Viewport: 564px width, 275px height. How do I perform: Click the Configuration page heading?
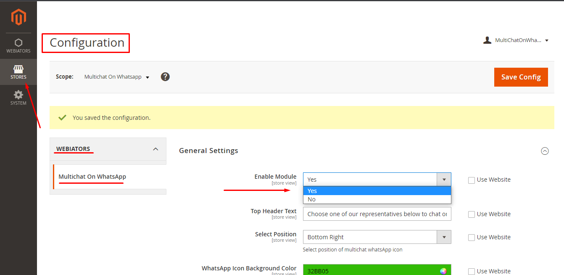point(87,43)
